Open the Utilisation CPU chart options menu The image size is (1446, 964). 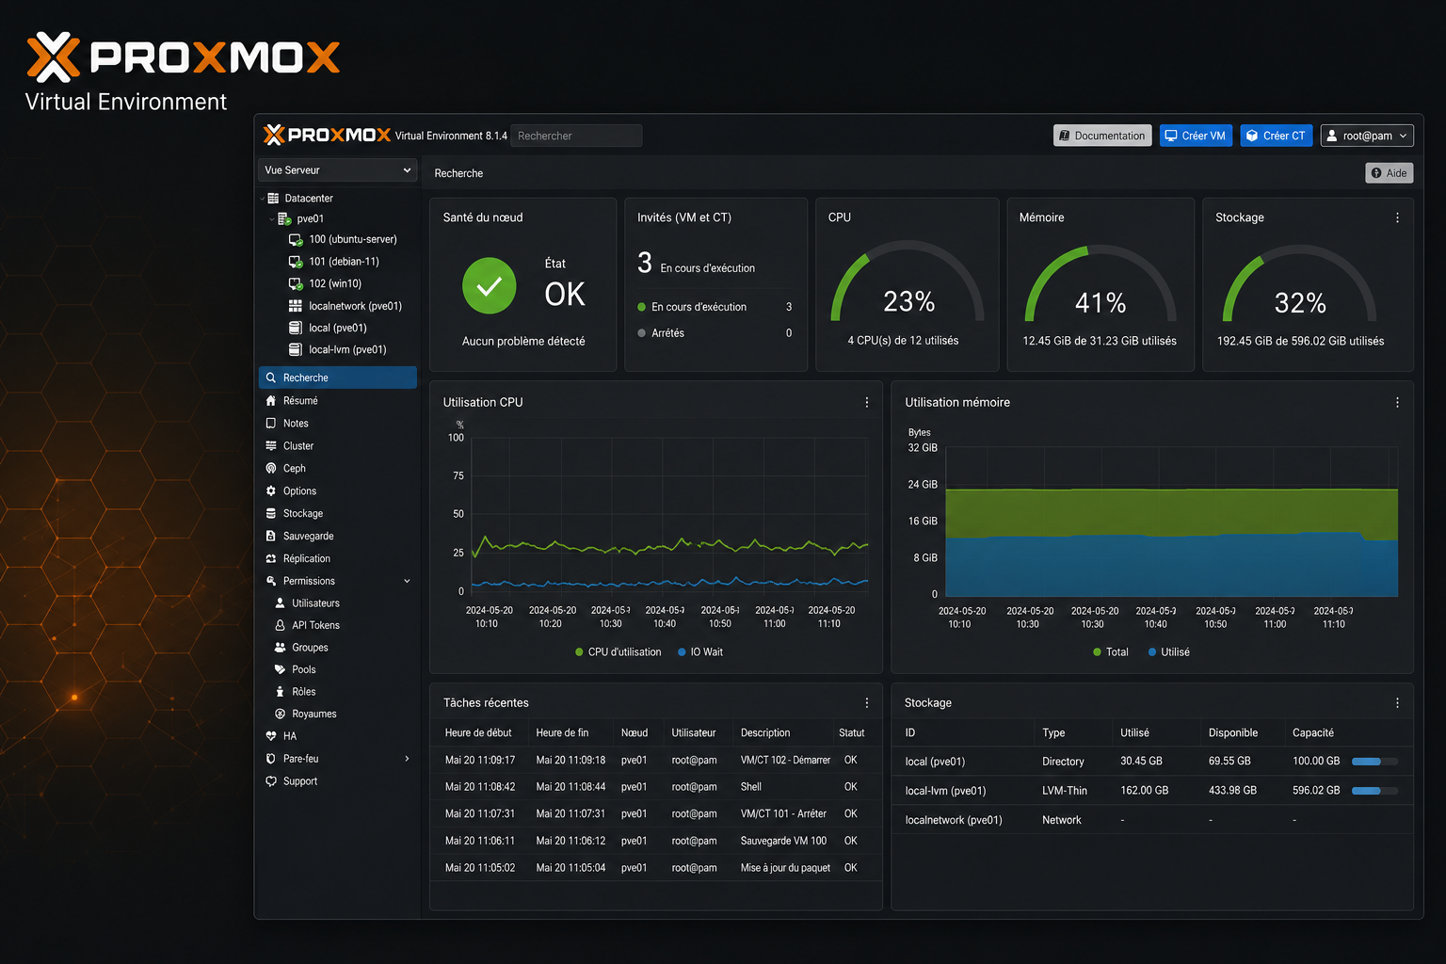coord(867,402)
